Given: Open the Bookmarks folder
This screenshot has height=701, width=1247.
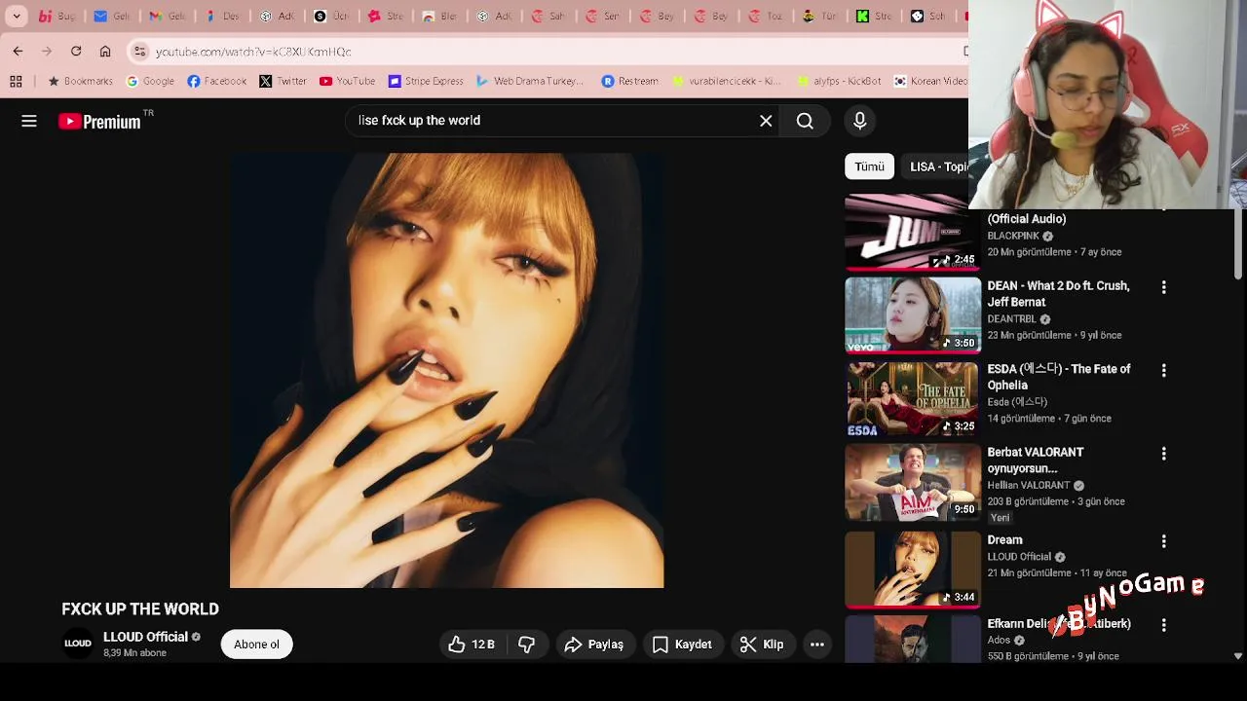Looking at the screenshot, I should pyautogui.click(x=81, y=81).
